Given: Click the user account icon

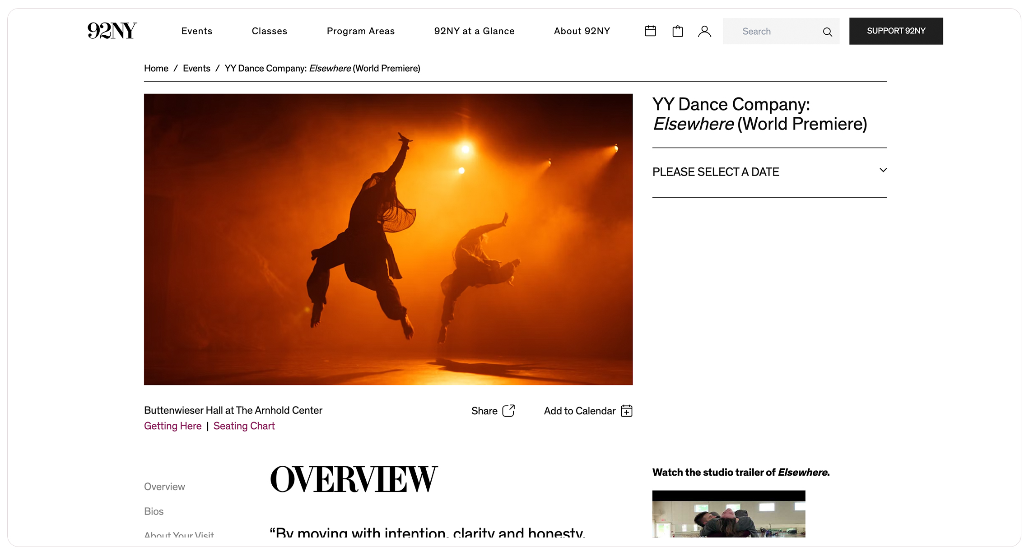Looking at the screenshot, I should pyautogui.click(x=704, y=31).
